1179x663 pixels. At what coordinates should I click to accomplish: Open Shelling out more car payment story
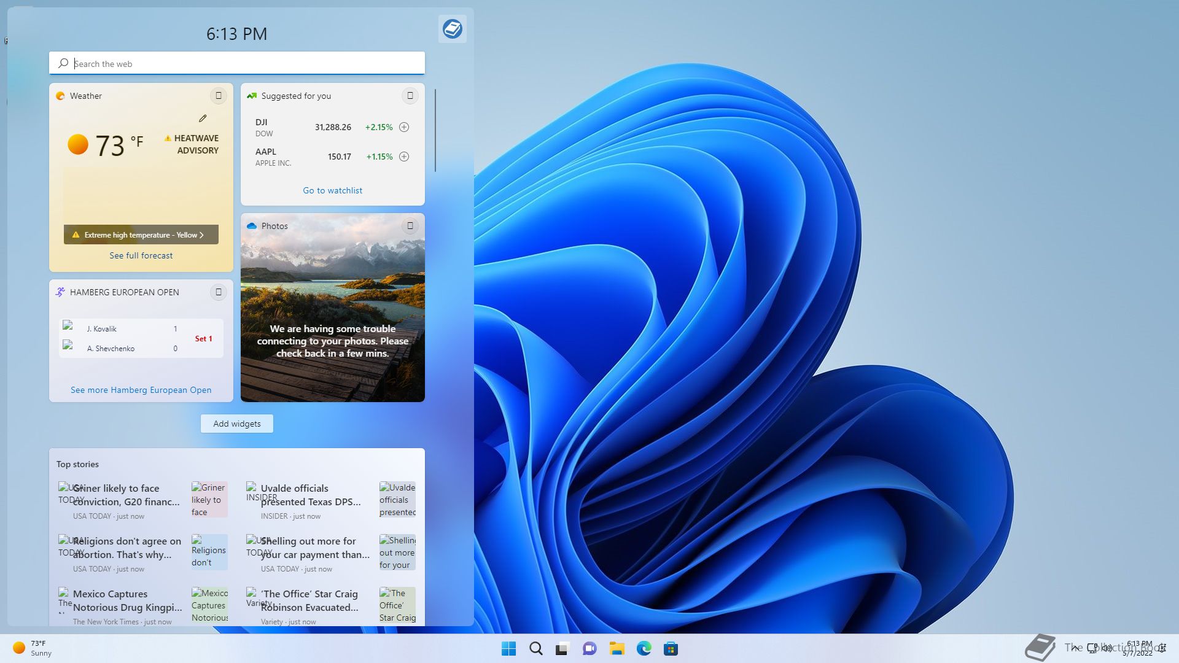(x=315, y=548)
